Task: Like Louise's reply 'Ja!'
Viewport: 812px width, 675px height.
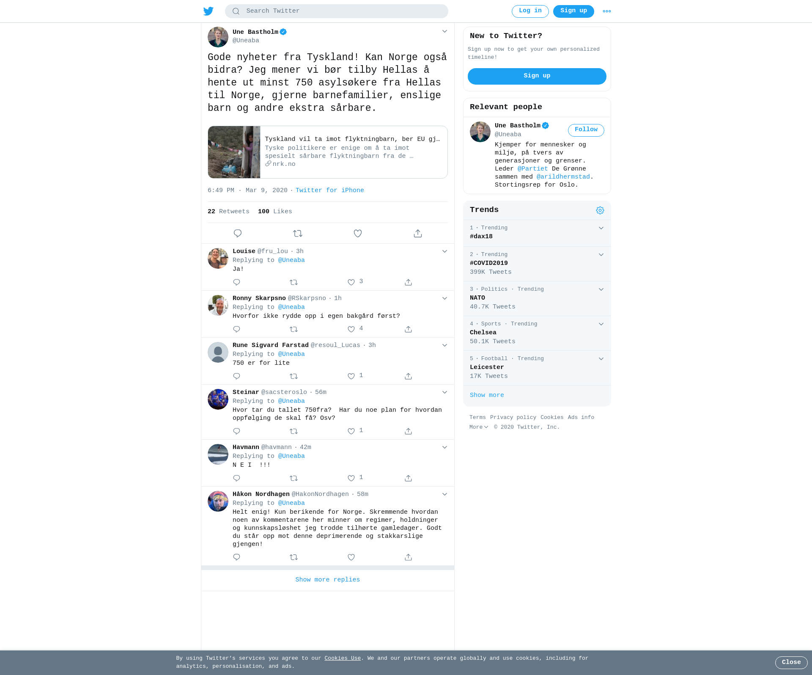Action: click(x=351, y=282)
